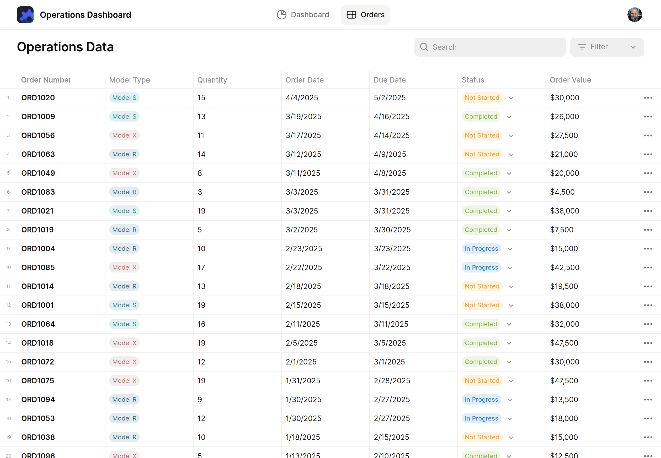Click user profile avatar icon
The image size is (661, 458).
click(635, 15)
